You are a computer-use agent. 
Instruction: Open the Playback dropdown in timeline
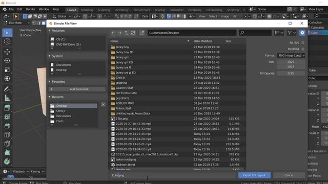coord(21,172)
